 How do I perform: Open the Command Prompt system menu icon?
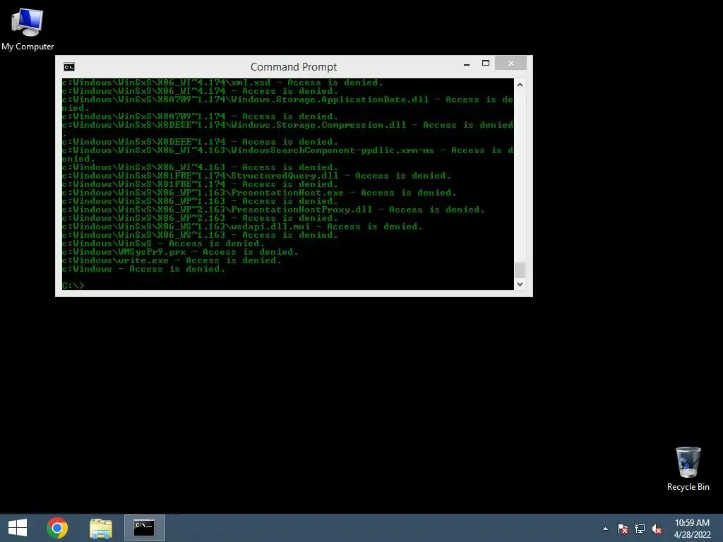69,67
